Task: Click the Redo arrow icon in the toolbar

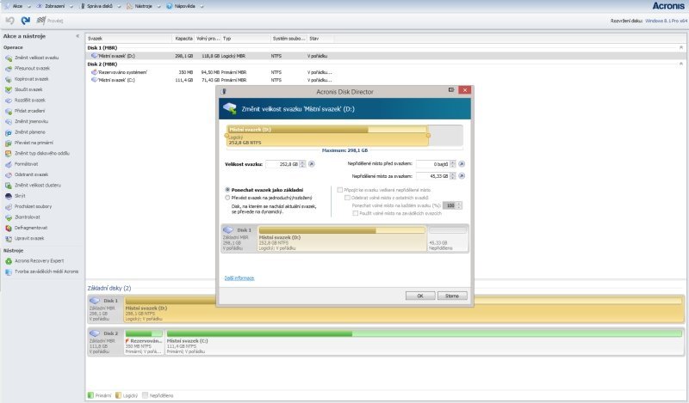Action: 26,20
